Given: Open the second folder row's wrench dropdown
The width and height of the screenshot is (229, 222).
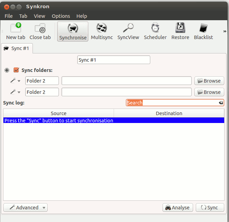Looking at the screenshot, I should (15, 92).
